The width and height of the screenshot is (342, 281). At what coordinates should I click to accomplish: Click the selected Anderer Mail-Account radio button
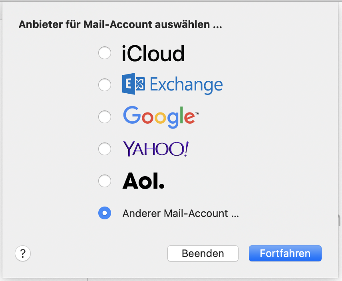pos(105,213)
